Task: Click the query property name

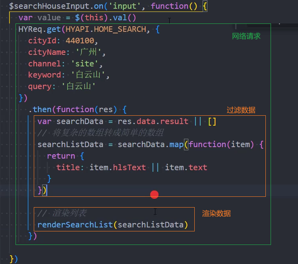Action: pyautogui.click(x=40, y=87)
